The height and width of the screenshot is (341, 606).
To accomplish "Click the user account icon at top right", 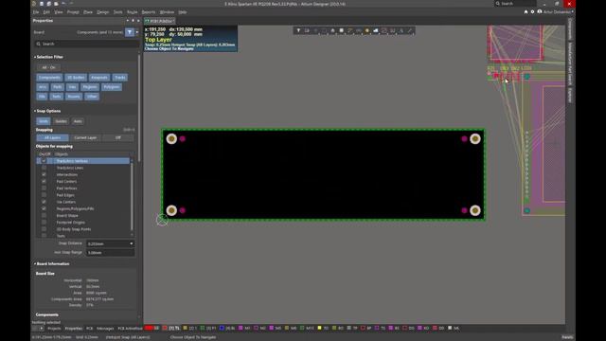I will pyautogui.click(x=540, y=12).
